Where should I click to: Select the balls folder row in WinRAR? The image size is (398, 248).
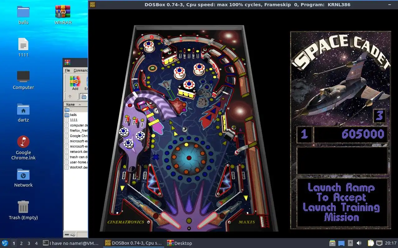(x=76, y=115)
